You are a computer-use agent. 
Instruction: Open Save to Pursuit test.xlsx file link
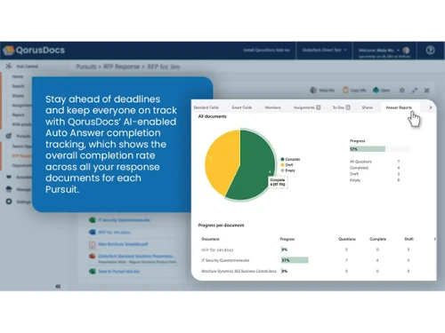tap(119, 271)
